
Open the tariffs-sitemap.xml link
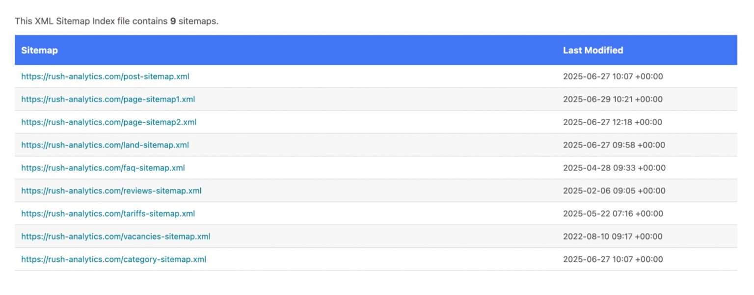tap(108, 214)
